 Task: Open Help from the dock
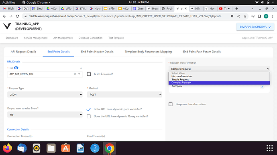pyautogui.click(x=95, y=148)
